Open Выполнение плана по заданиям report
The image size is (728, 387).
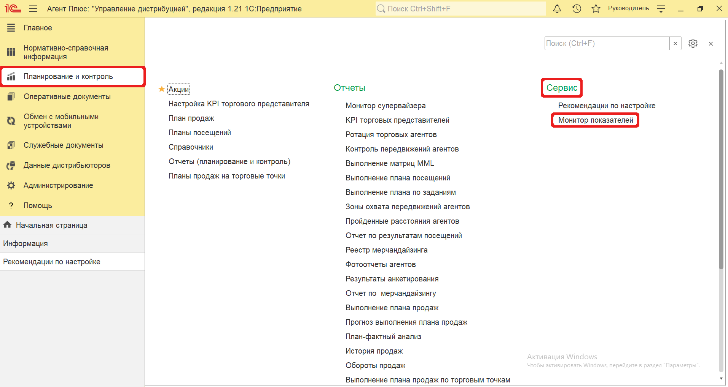point(401,192)
